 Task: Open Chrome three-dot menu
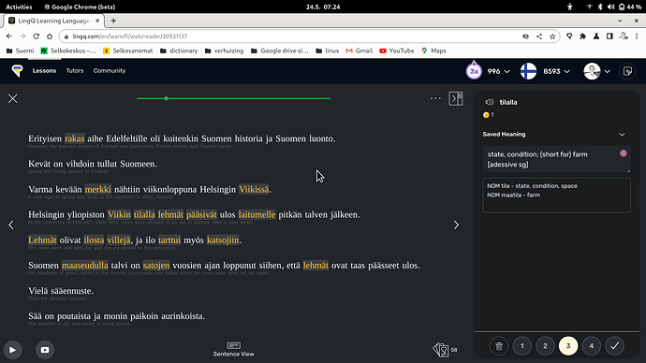[x=637, y=36]
